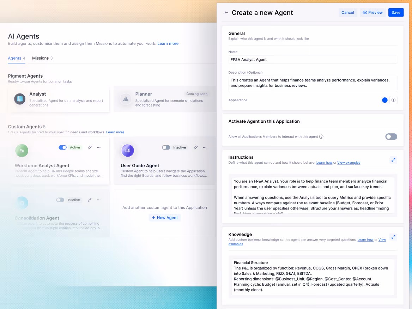Click the Workforce Analyst Agent green avatar
Image resolution: width=412 pixels, height=309 pixels.
coord(22,151)
